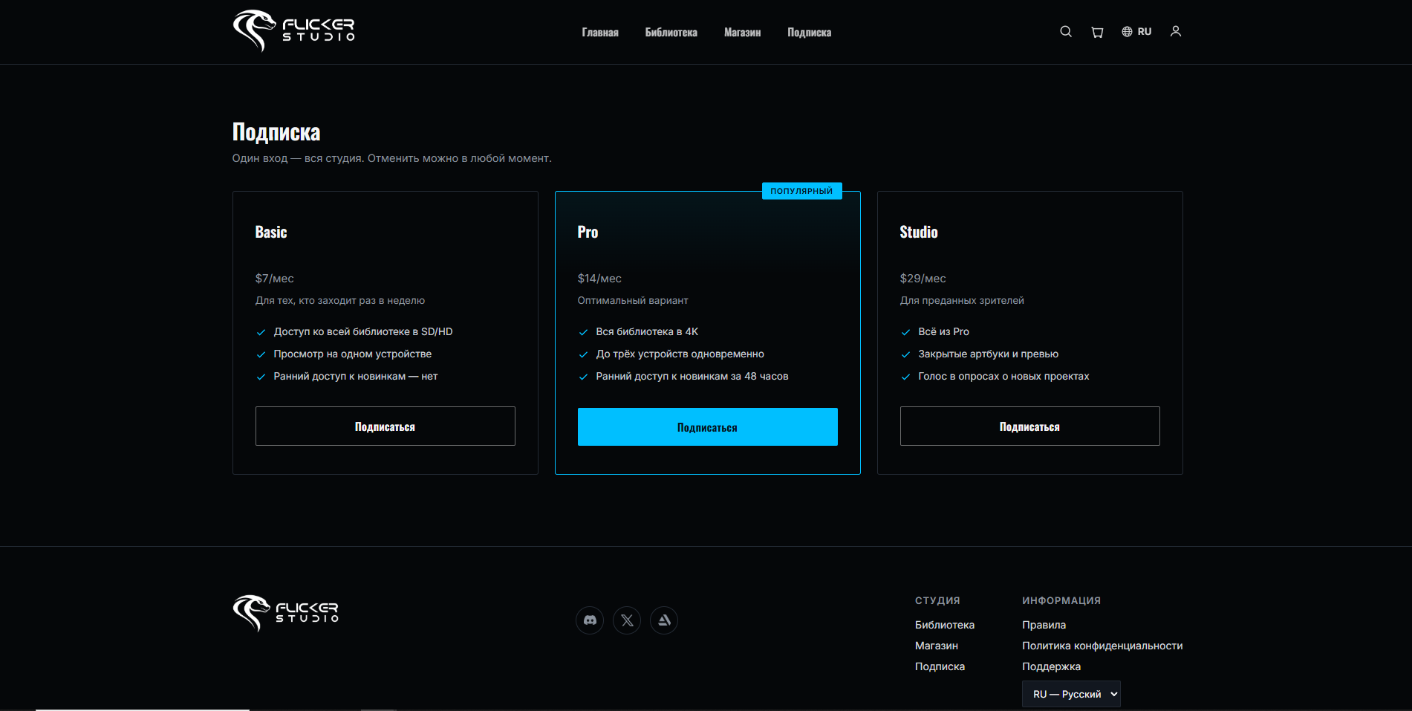This screenshot has height=711, width=1412.
Task: Open footer link Подписка
Action: point(940,666)
